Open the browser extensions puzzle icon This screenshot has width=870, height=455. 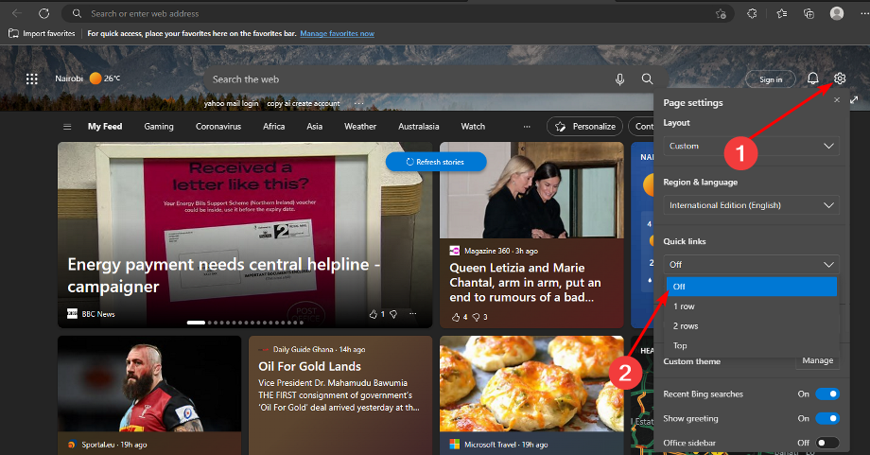[x=752, y=14]
